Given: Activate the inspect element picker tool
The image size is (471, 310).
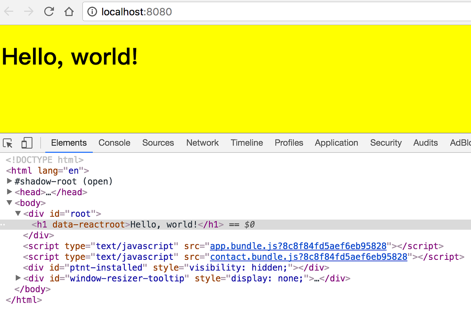Looking at the screenshot, I should coord(7,143).
